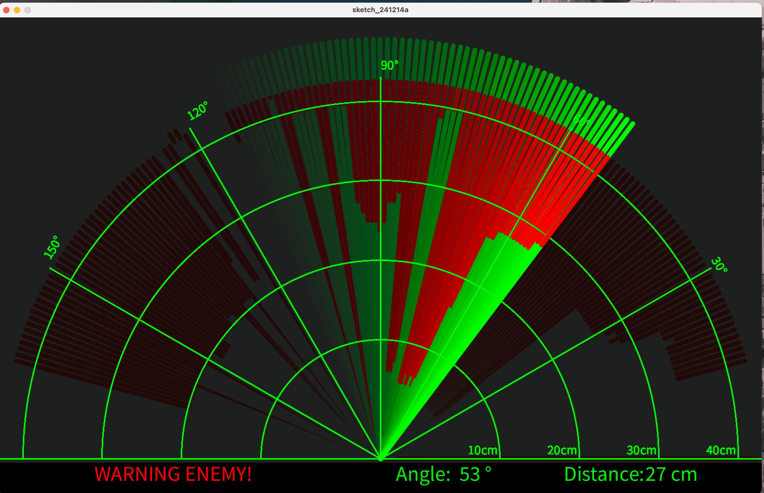Click the sketch_241214a window title
The height and width of the screenshot is (493, 764).
tap(380, 10)
